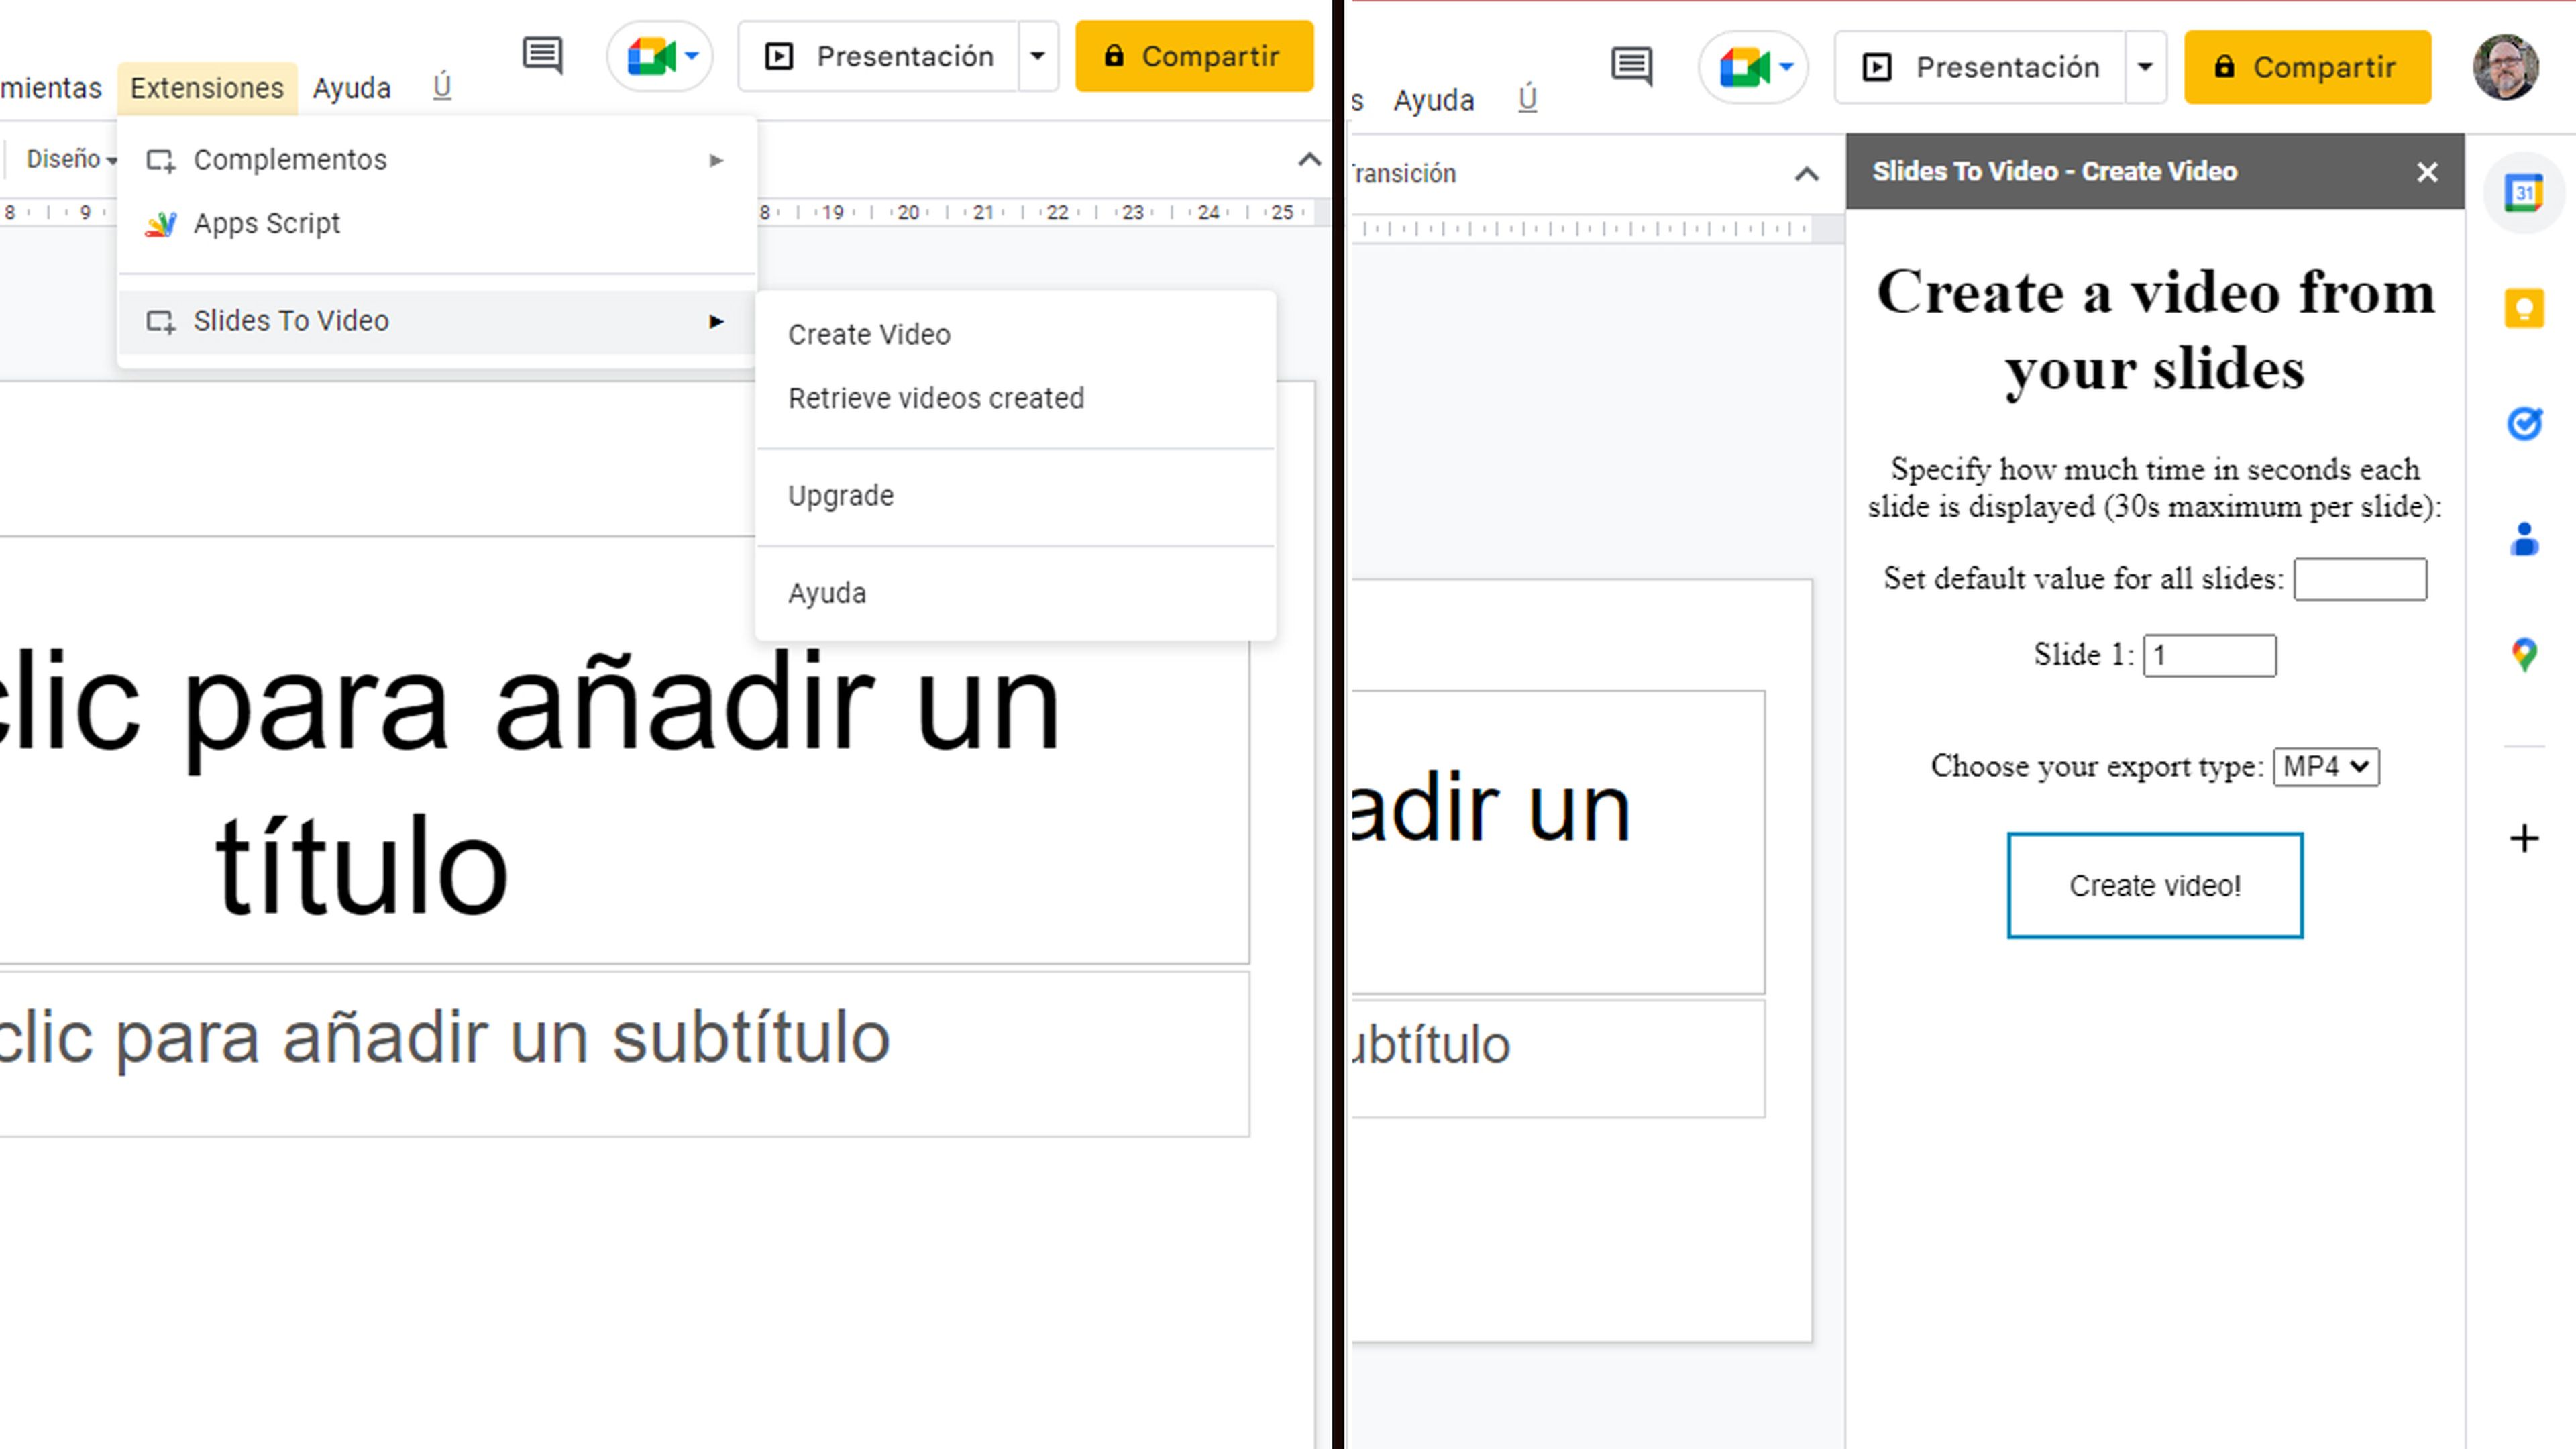
Task: Click Apps Script colorful icon
Action: [x=160, y=224]
